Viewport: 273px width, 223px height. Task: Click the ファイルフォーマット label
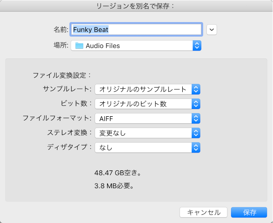(57, 118)
